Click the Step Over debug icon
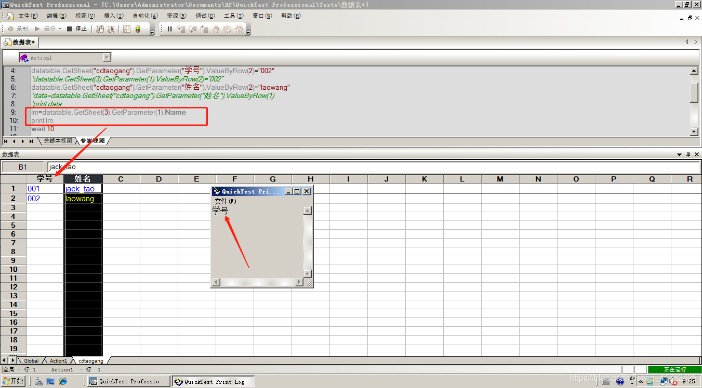The height and width of the screenshot is (388, 702). click(192, 29)
